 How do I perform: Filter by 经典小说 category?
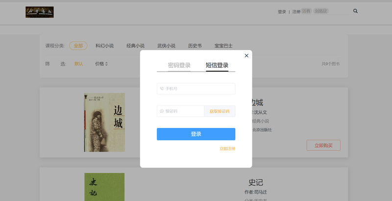tap(135, 46)
